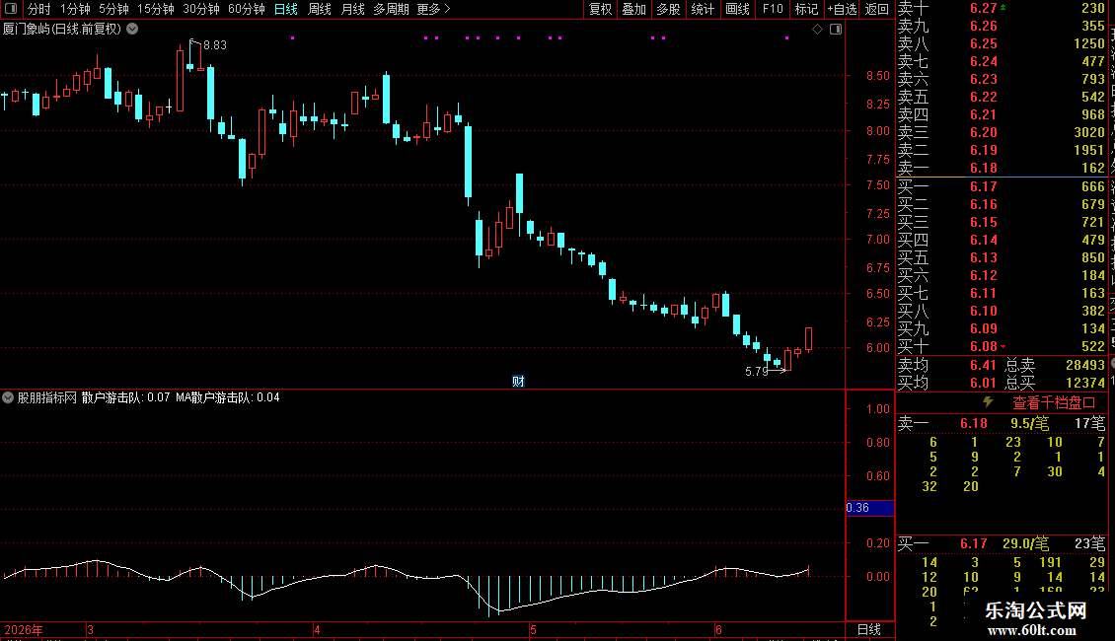
Task: Switch to 月线 monthly chart
Action: [352, 9]
